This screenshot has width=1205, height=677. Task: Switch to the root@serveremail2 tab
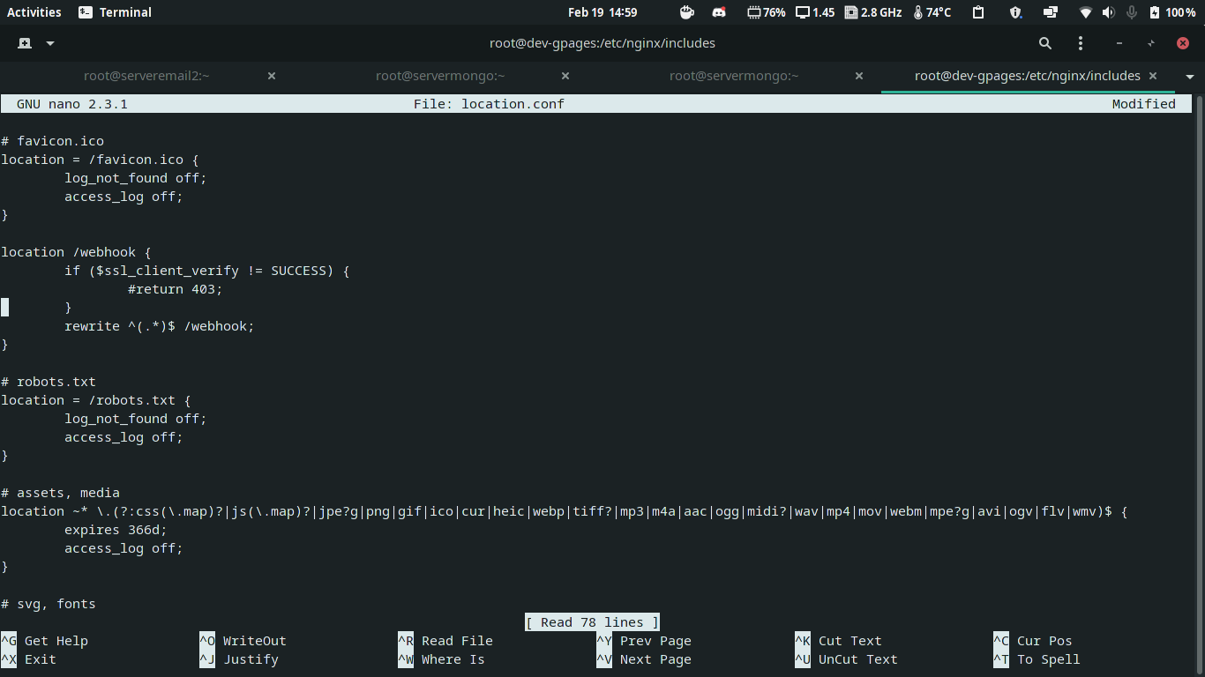point(146,76)
